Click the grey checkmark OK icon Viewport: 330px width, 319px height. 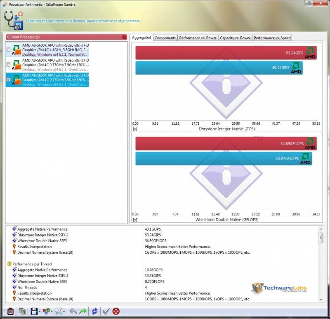coord(106,311)
